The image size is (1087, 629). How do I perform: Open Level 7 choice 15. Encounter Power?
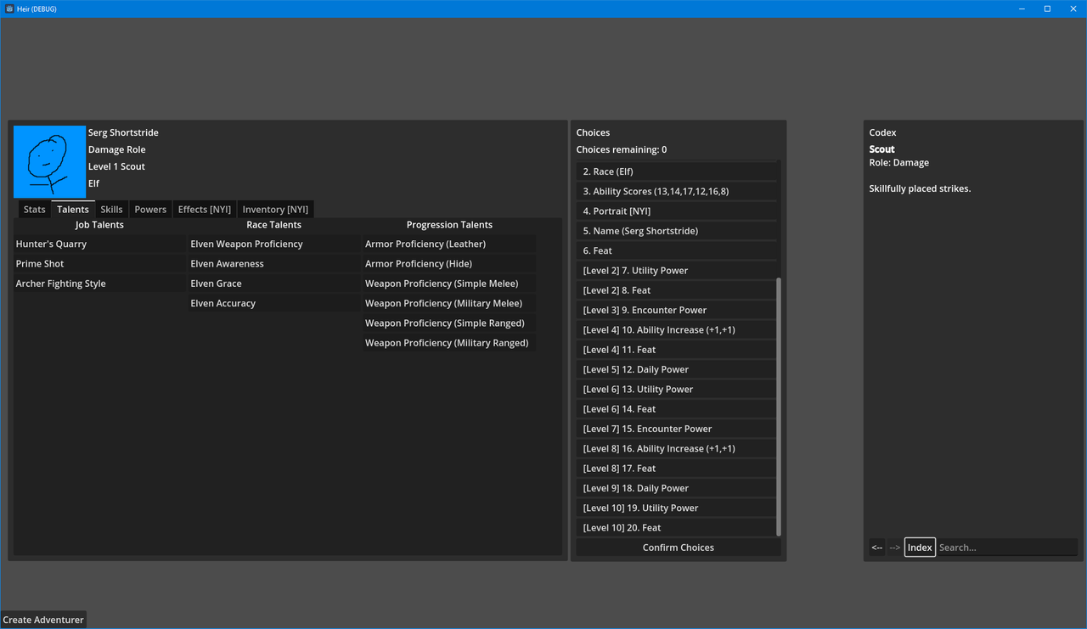point(676,429)
